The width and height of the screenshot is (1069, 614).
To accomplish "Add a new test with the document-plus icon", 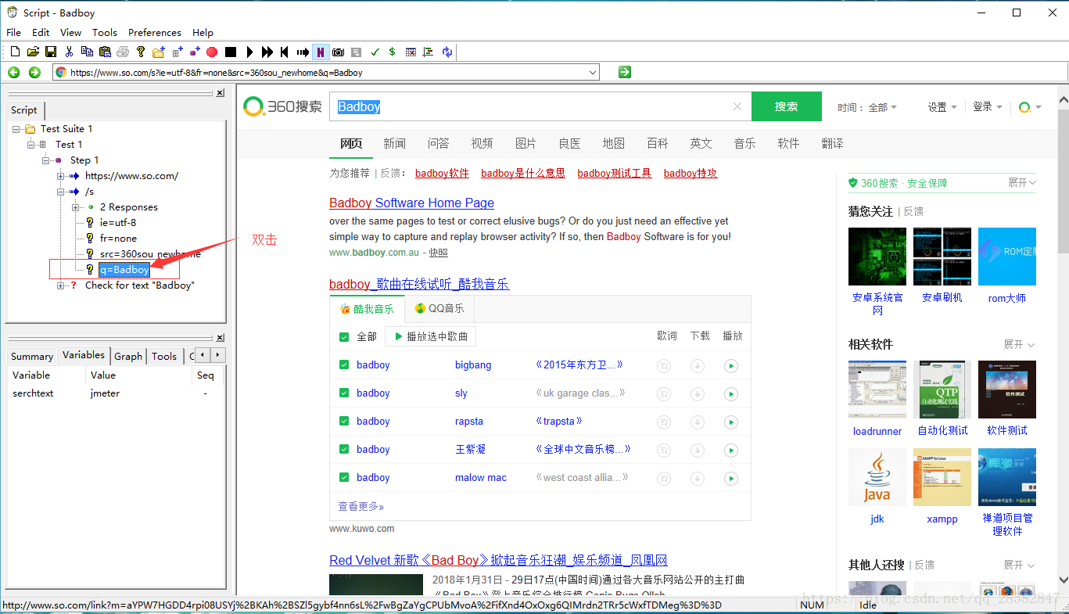I will (178, 52).
